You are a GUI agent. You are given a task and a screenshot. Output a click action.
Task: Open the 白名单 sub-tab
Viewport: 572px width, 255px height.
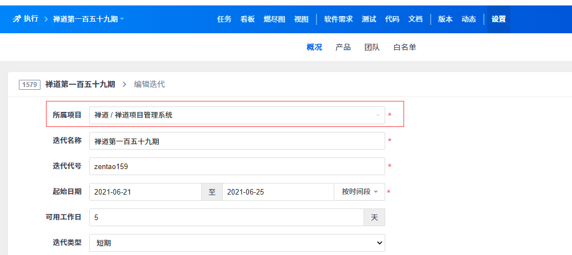point(405,47)
